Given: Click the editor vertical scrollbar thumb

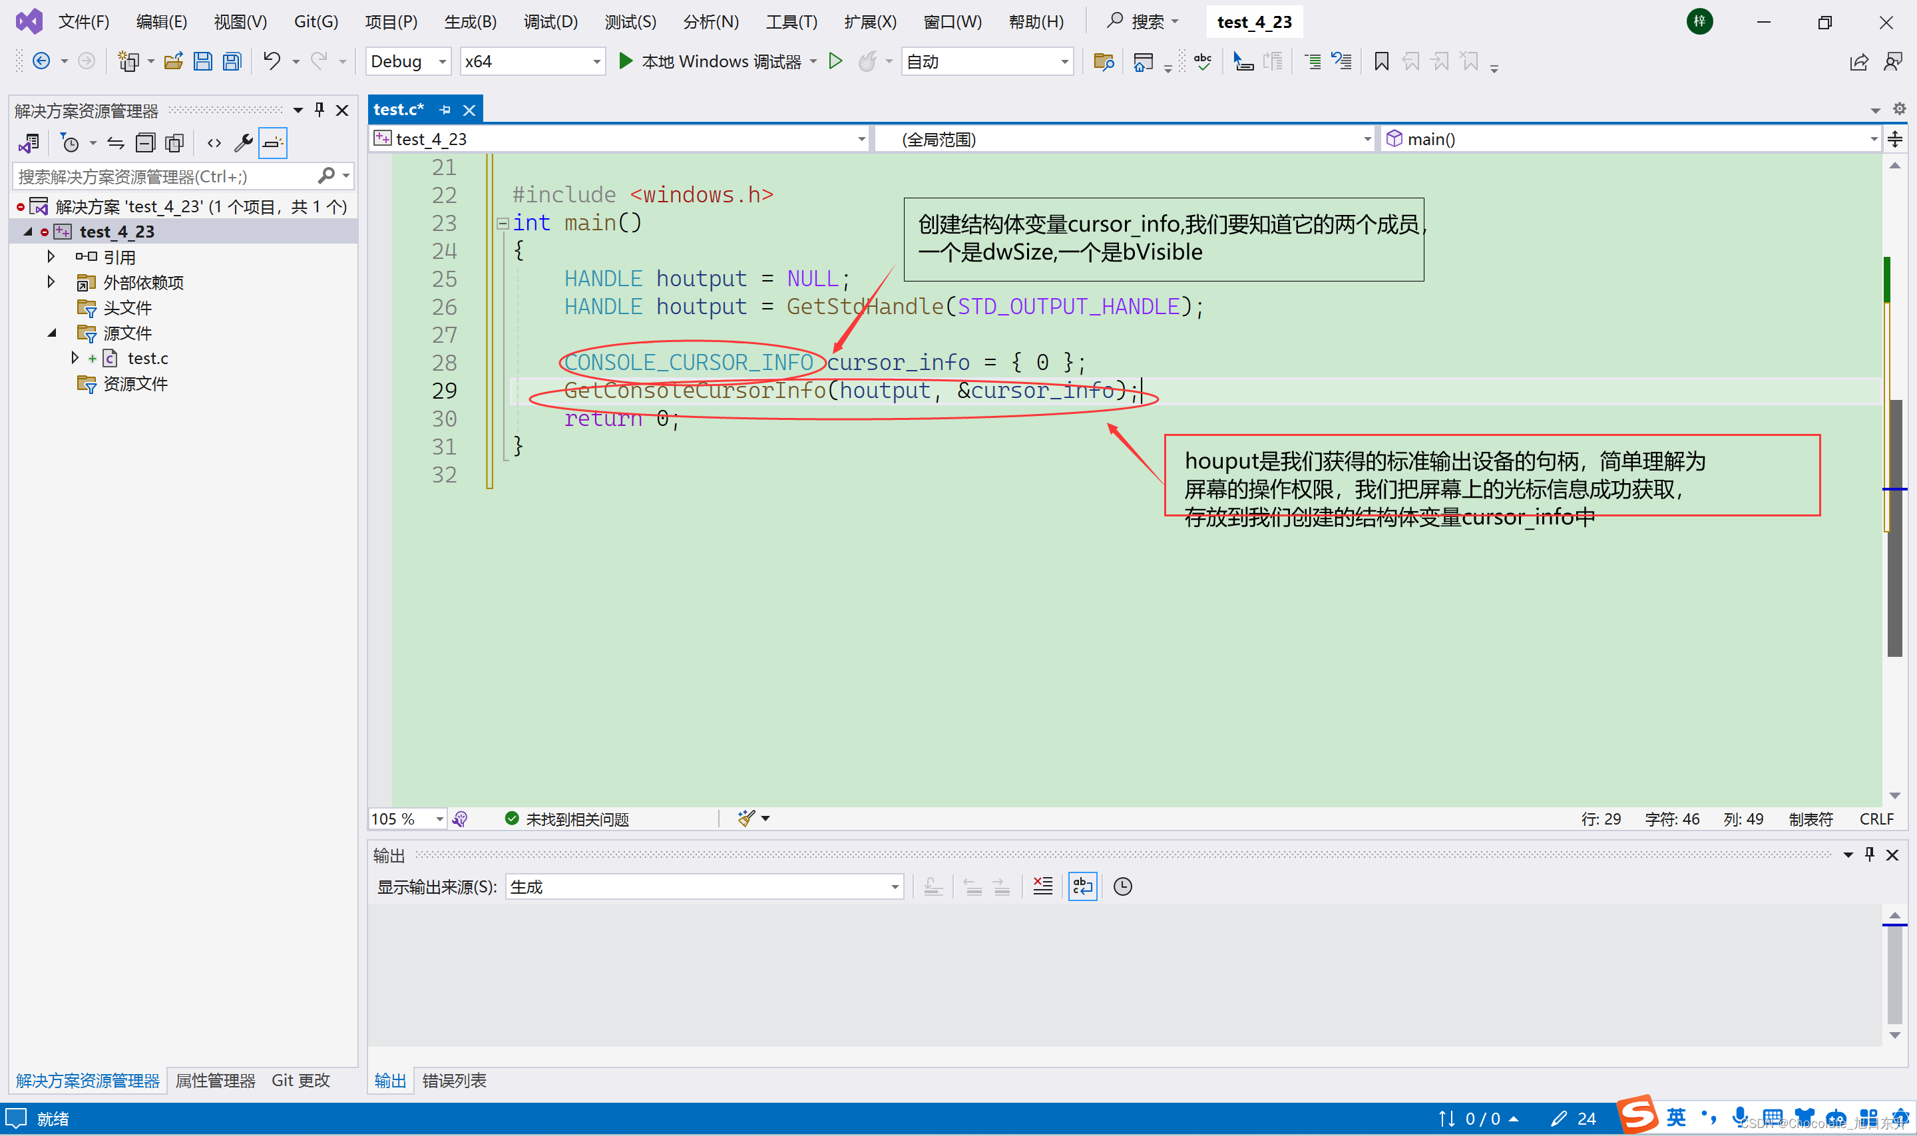Looking at the screenshot, I should [1896, 528].
